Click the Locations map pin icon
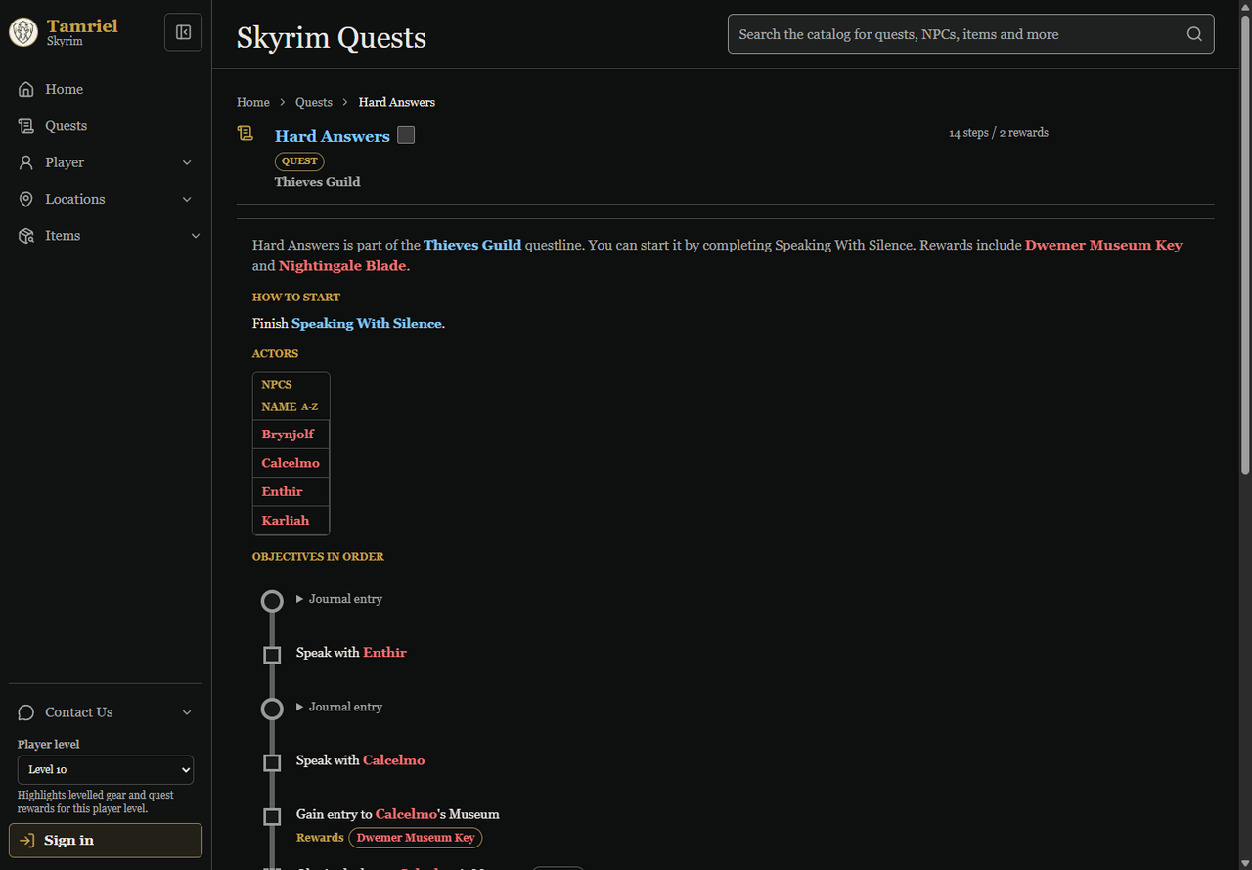 [x=26, y=199]
